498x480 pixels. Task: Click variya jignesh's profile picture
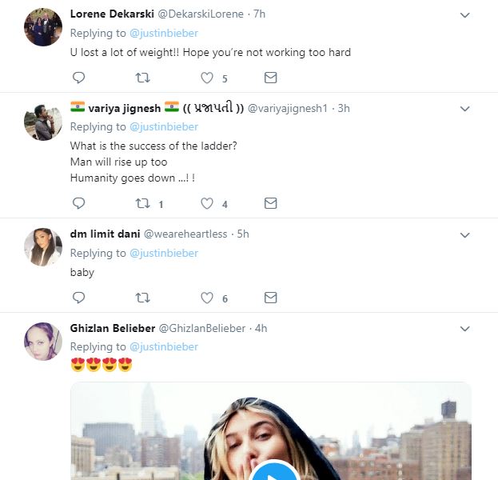(43, 122)
